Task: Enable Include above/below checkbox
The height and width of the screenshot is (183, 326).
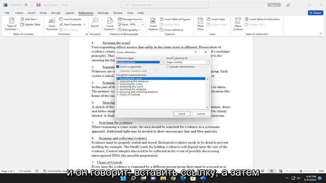Action: [168, 67]
